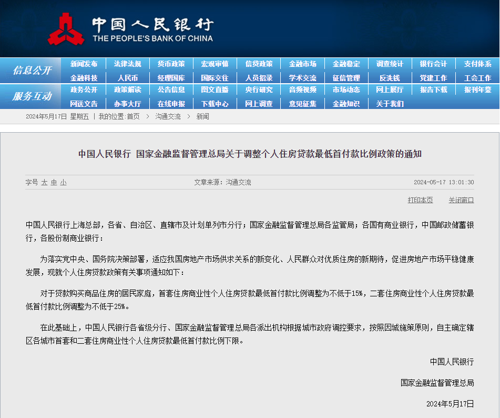Go to the 关于我们 page
The height and width of the screenshot is (418, 500).
point(390,104)
